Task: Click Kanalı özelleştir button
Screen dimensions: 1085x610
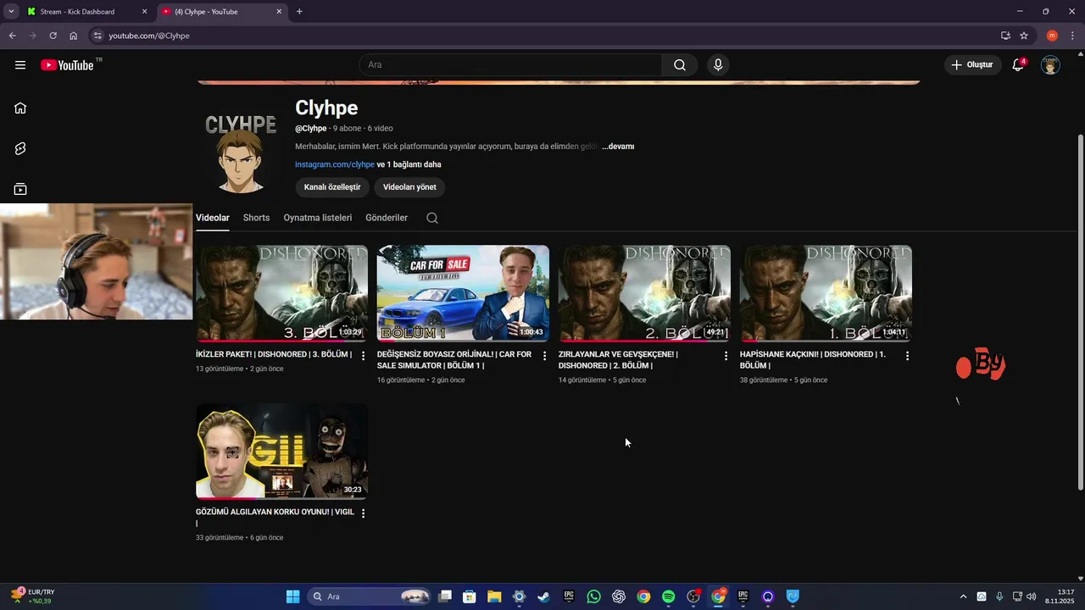Action: [x=332, y=187]
